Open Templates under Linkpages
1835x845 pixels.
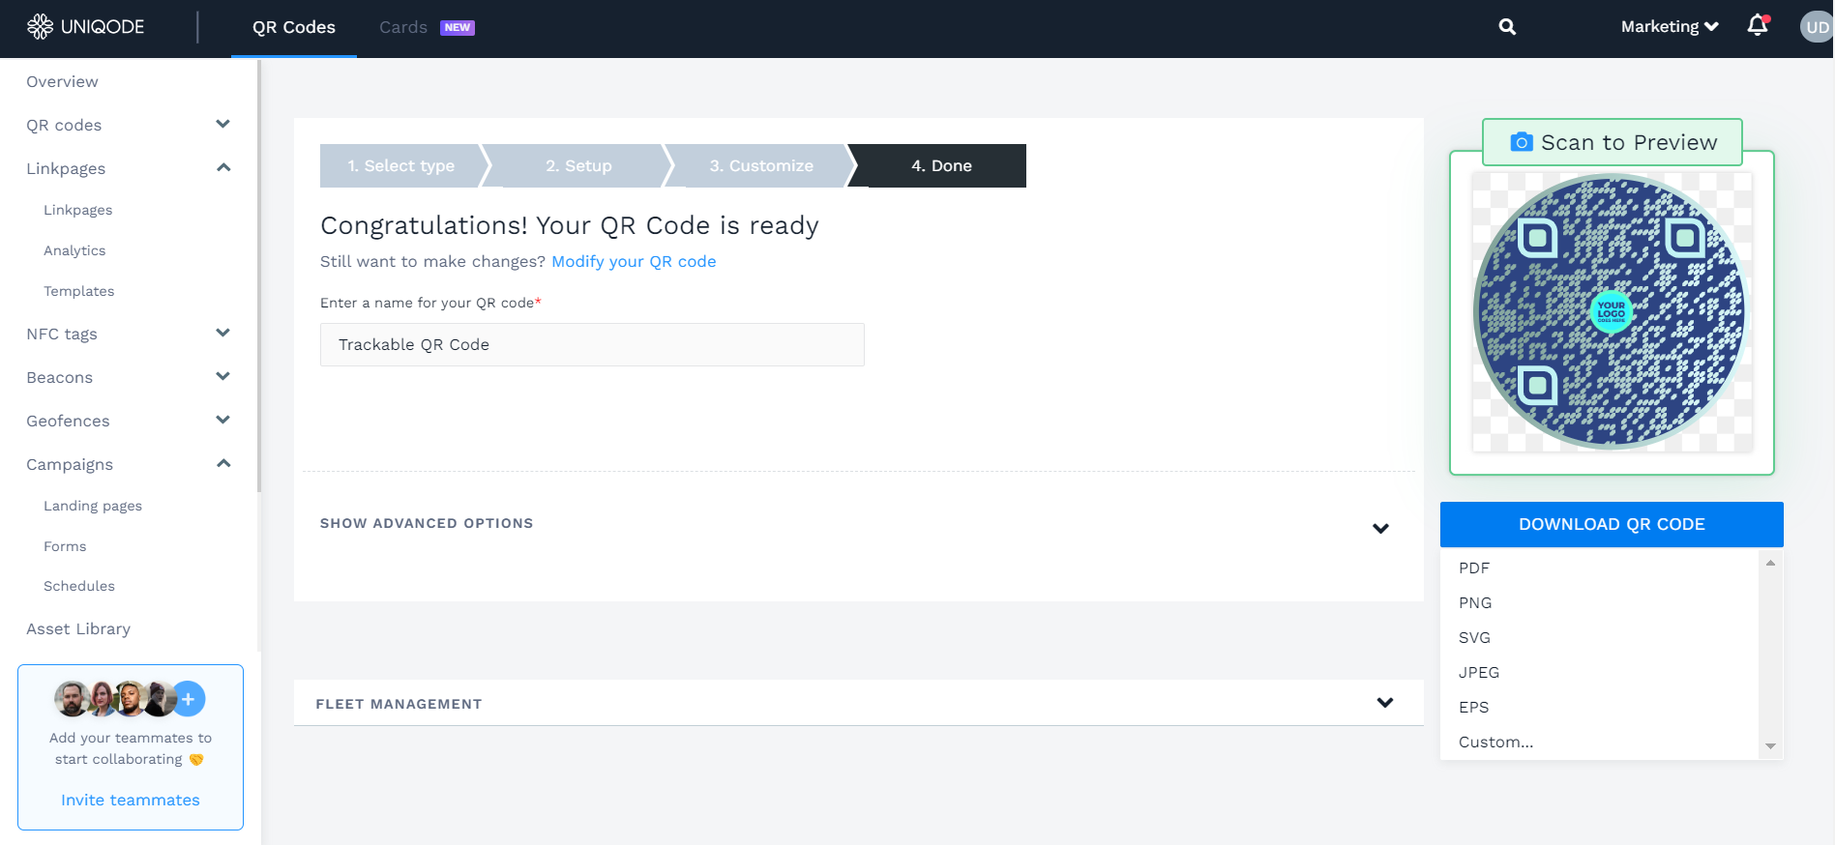pyautogui.click(x=78, y=291)
